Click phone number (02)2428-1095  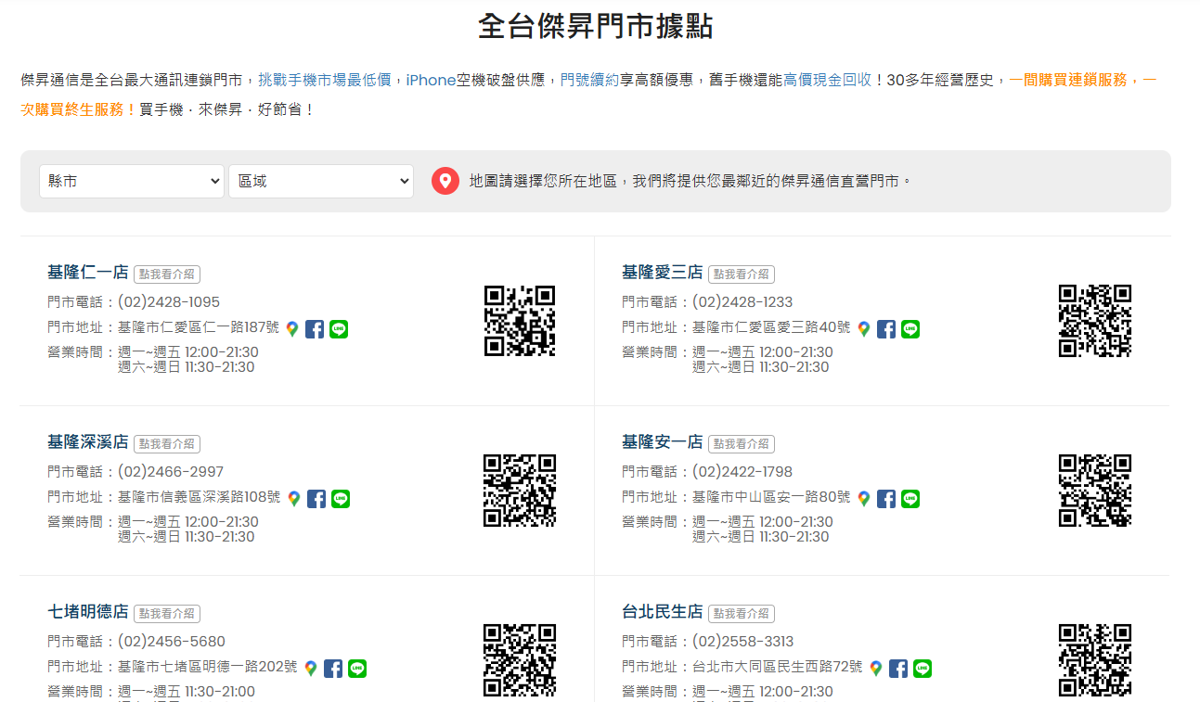[169, 302]
